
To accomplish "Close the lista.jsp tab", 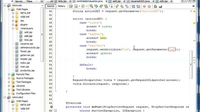I will coord(70,1).
